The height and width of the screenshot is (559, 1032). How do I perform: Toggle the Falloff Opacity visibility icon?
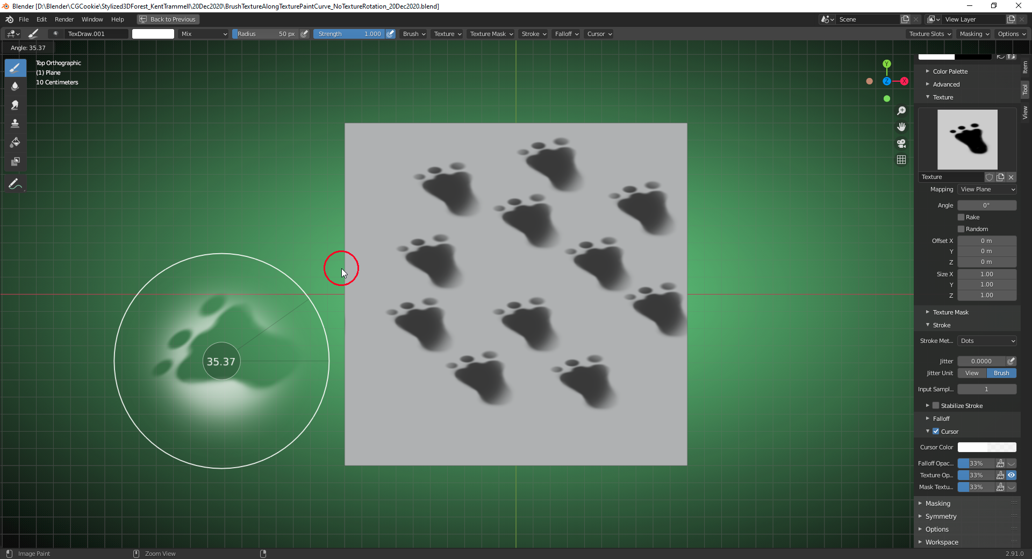[x=1012, y=463]
